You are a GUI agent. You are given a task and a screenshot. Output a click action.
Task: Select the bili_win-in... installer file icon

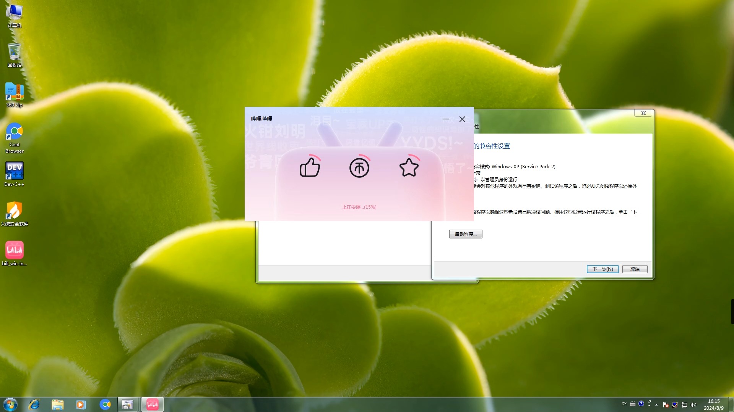(15, 254)
